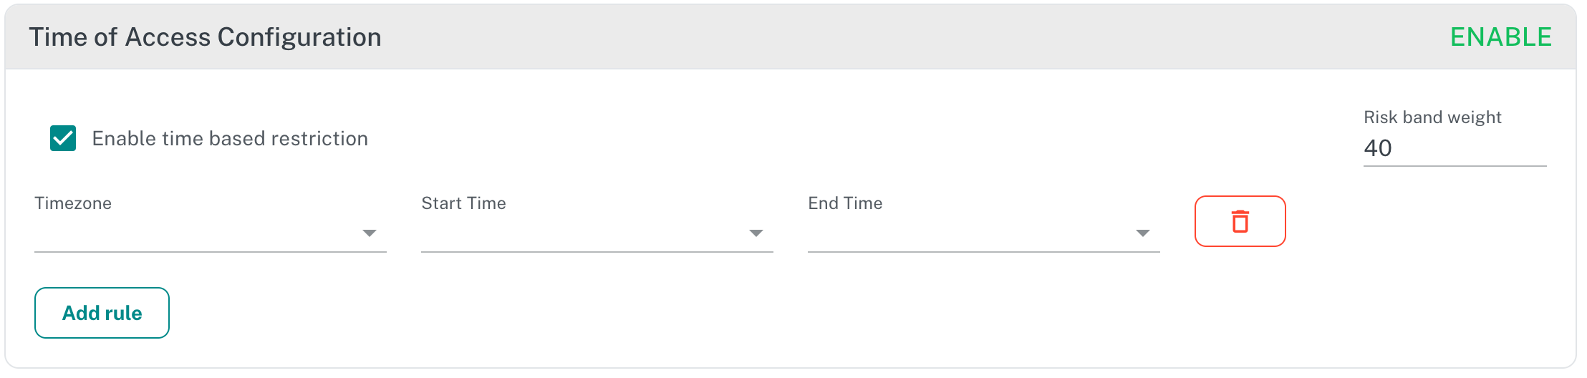The width and height of the screenshot is (1587, 378).
Task: Click the Timezone dropdown arrow
Action: click(x=370, y=233)
